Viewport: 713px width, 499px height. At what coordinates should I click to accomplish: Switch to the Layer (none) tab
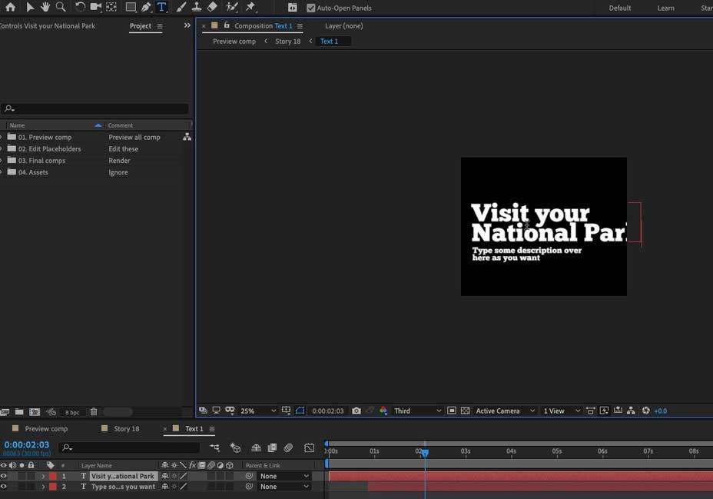pos(343,26)
